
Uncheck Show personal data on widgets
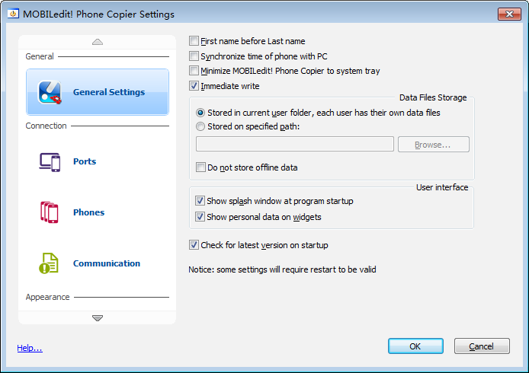click(200, 217)
